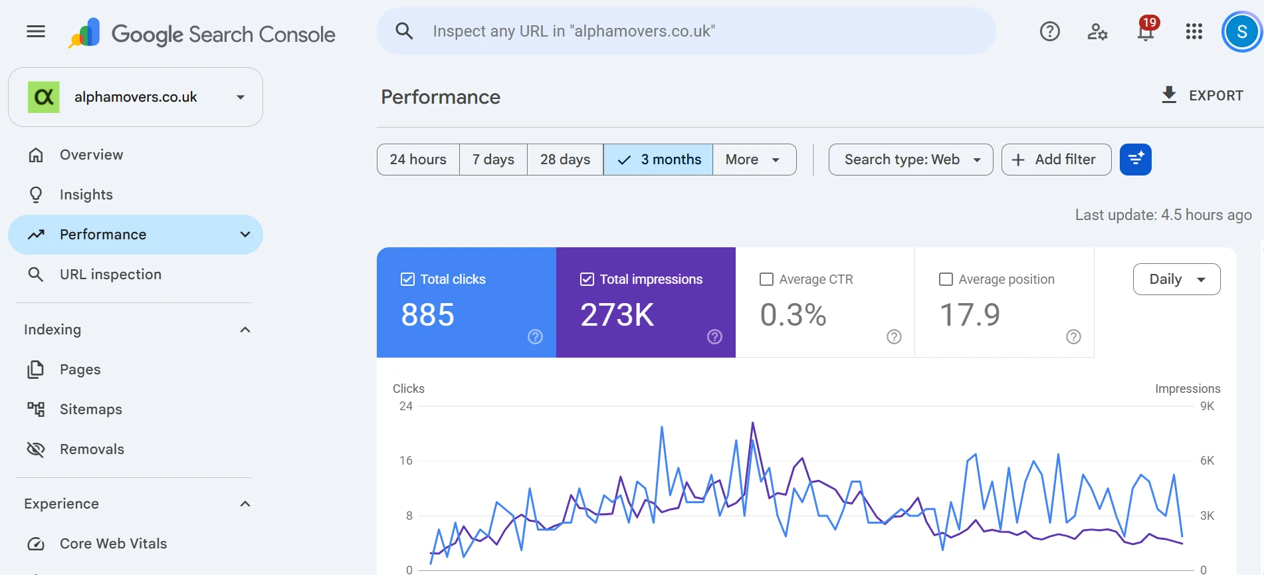Uncheck the Total impressions checkbox

tap(587, 279)
